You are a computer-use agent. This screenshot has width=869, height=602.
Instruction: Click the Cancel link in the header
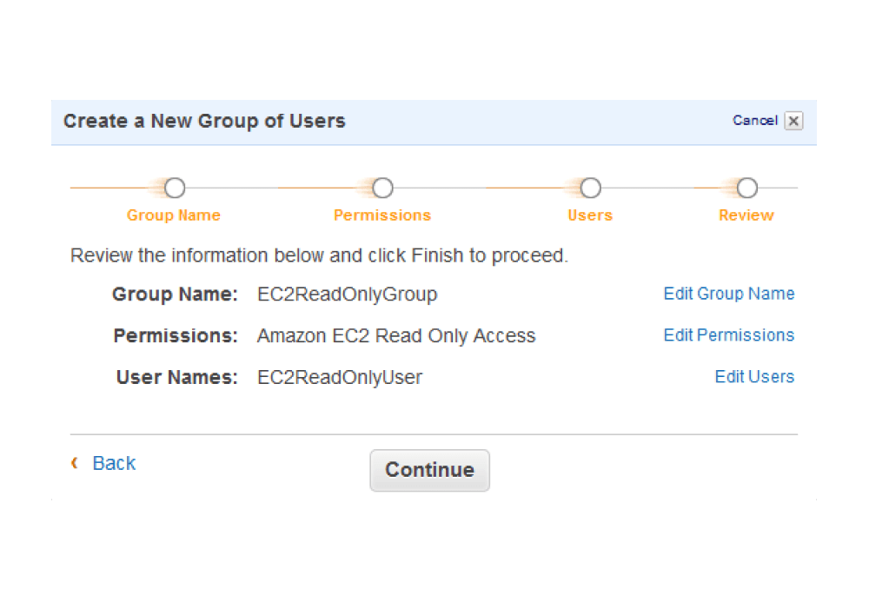754,121
